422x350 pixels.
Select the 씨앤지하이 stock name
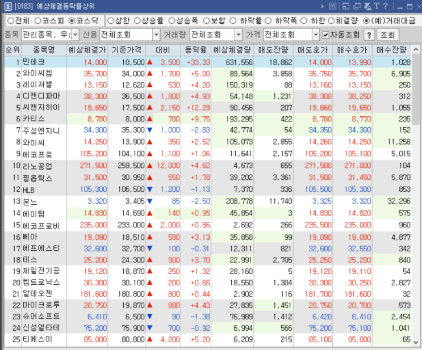click(41, 108)
